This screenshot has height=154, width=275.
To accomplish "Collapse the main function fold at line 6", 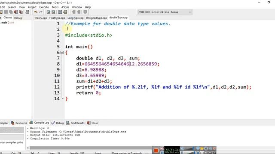I will [x=62, y=52].
